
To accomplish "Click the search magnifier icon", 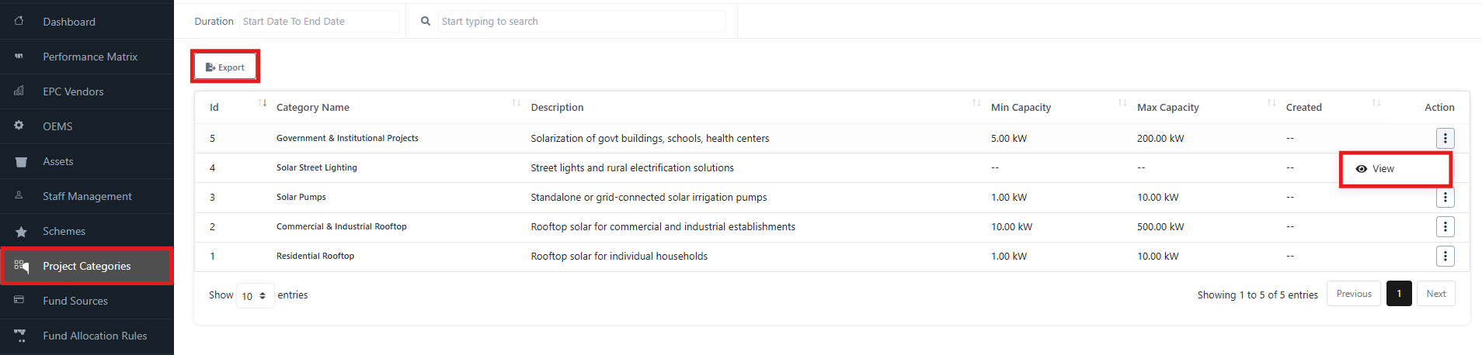I will click(x=426, y=21).
